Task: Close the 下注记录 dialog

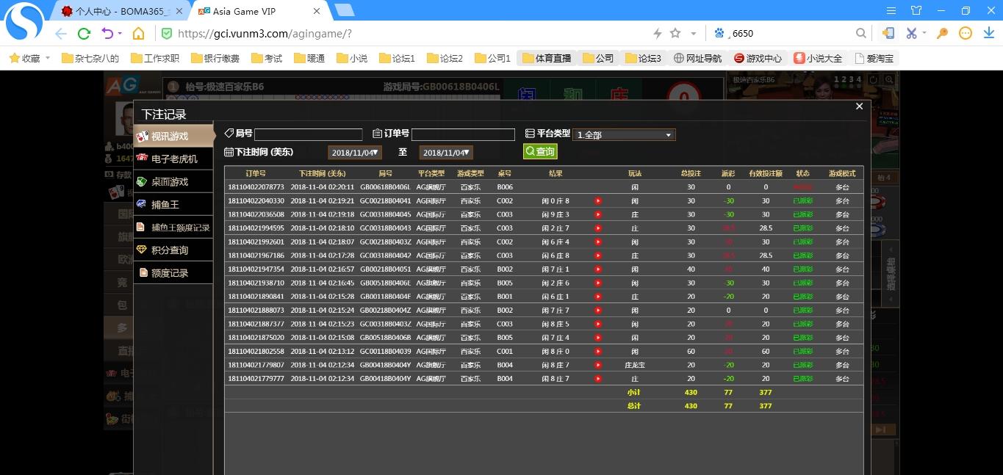Action: coord(859,106)
